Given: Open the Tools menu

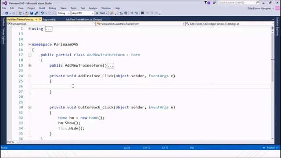Looking at the screenshot, I should click(x=73, y=8).
